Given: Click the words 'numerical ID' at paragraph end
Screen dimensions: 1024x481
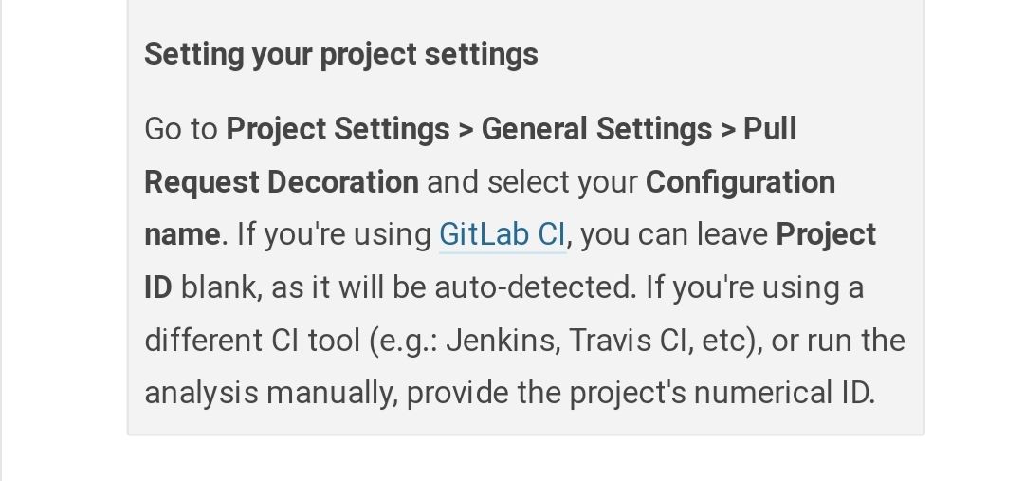Looking at the screenshot, I should (784, 394).
